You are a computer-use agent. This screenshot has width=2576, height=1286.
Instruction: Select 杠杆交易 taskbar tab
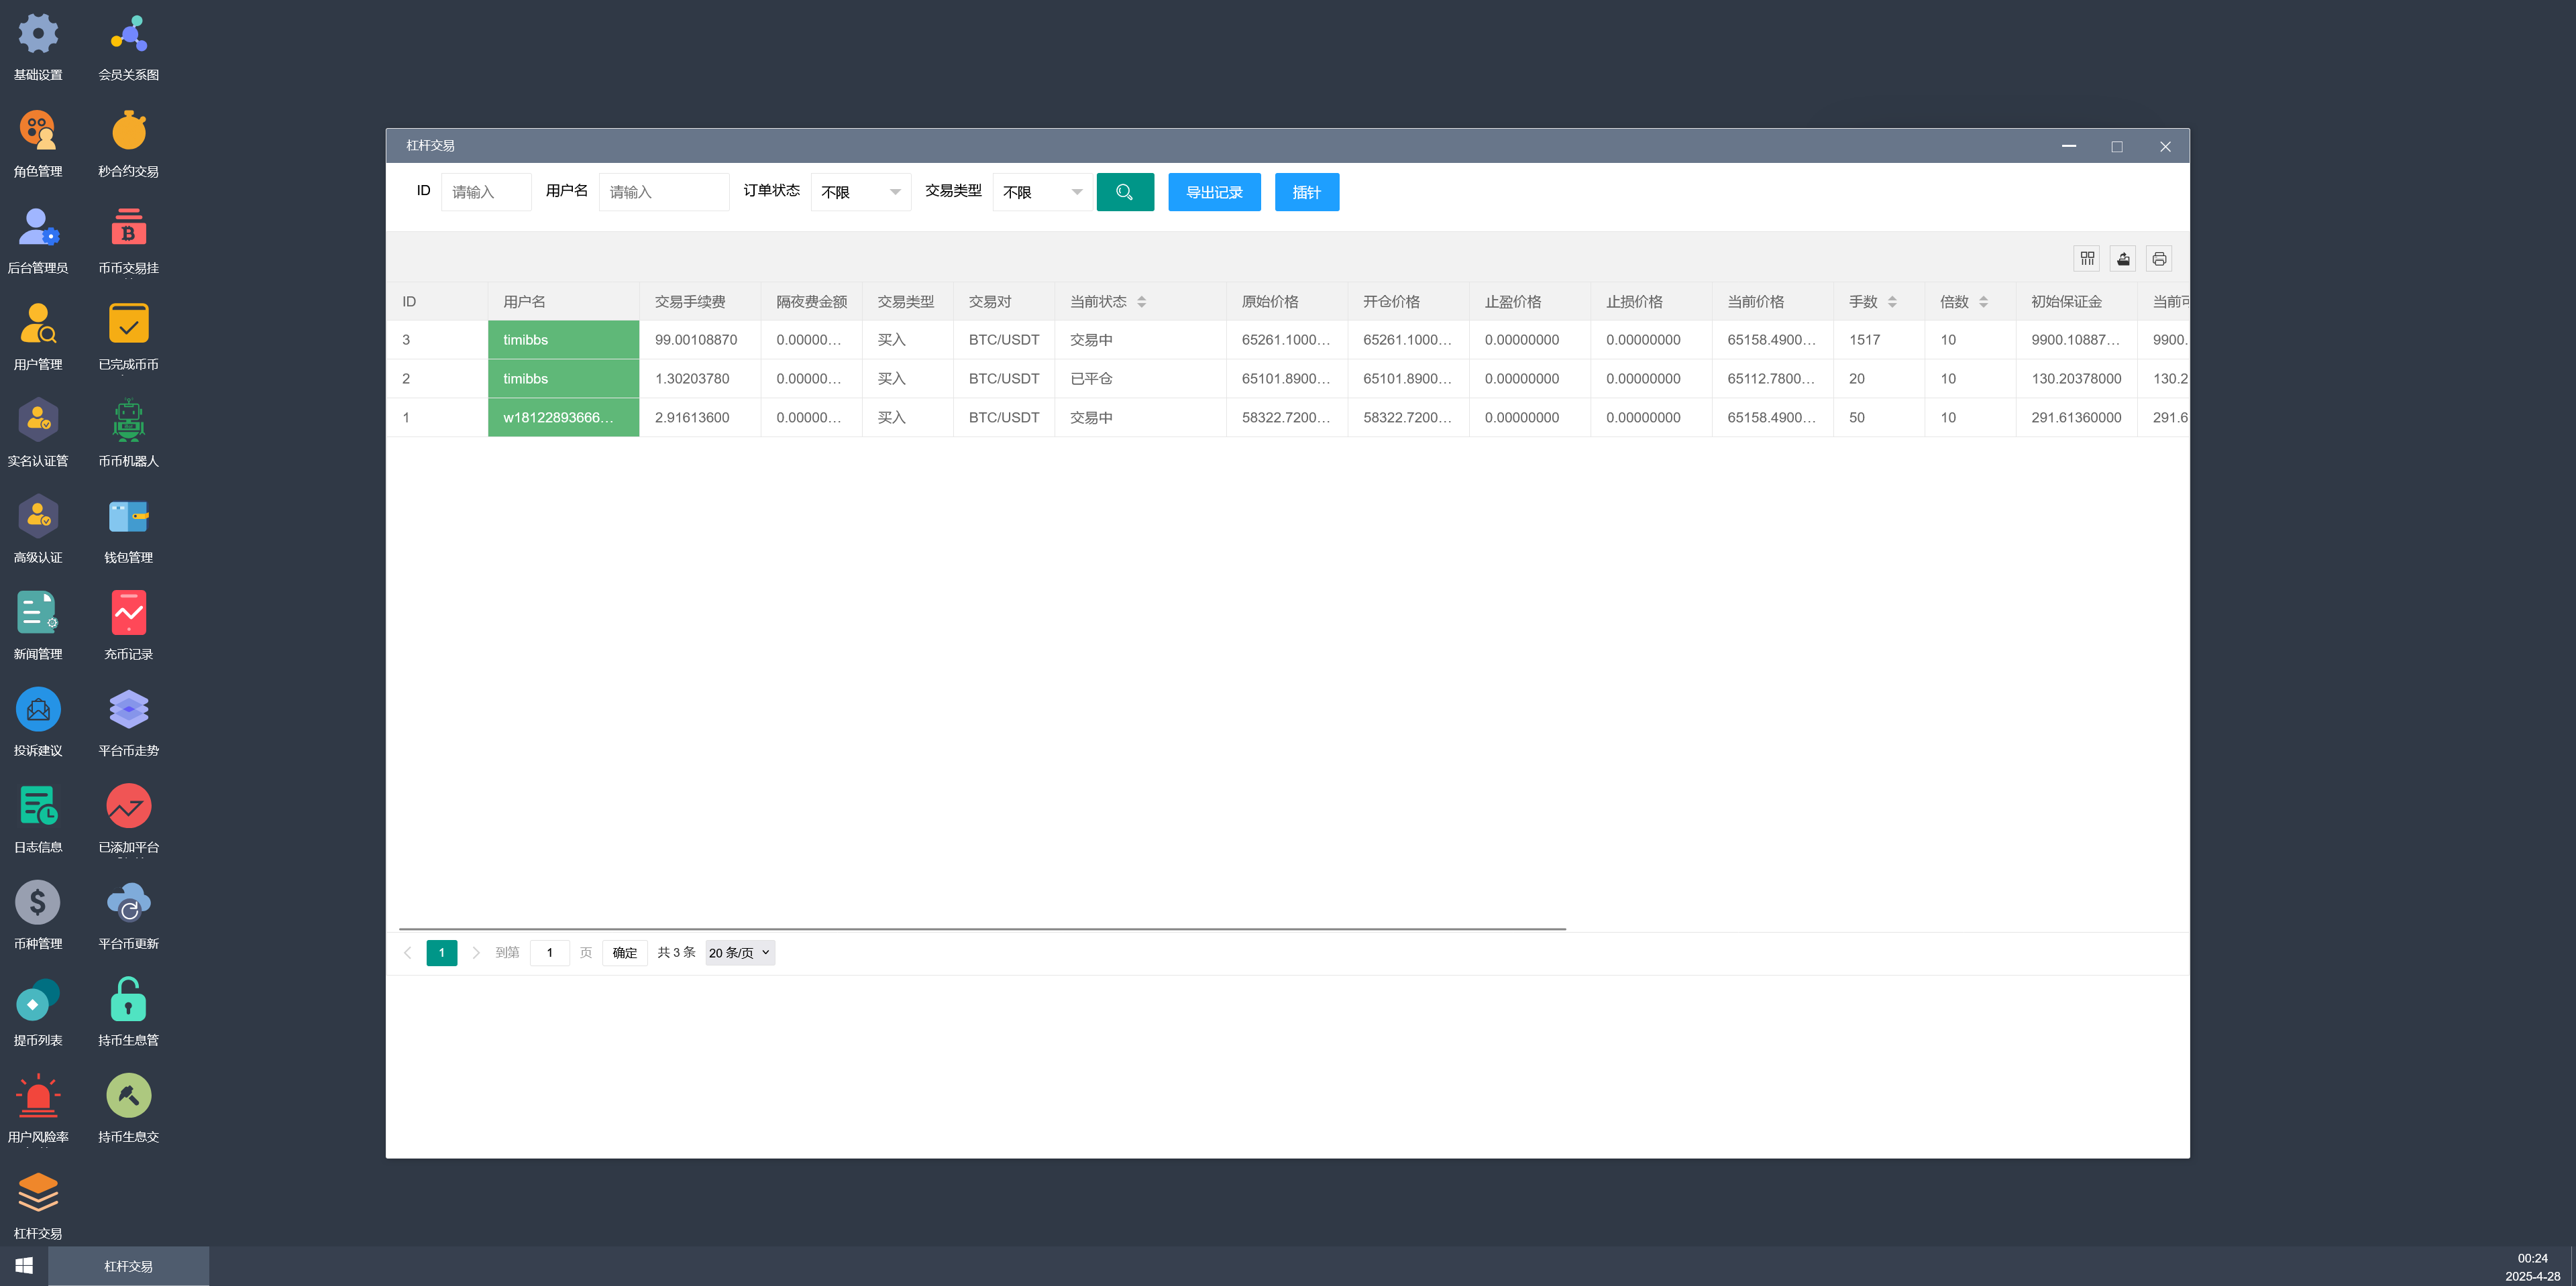(129, 1266)
